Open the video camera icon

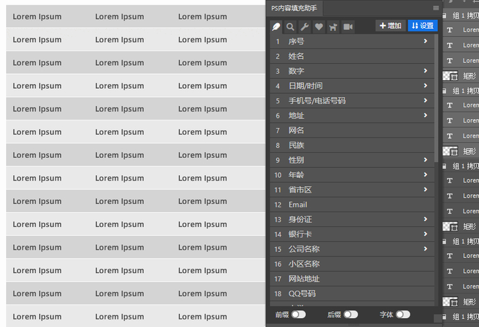[x=348, y=27]
